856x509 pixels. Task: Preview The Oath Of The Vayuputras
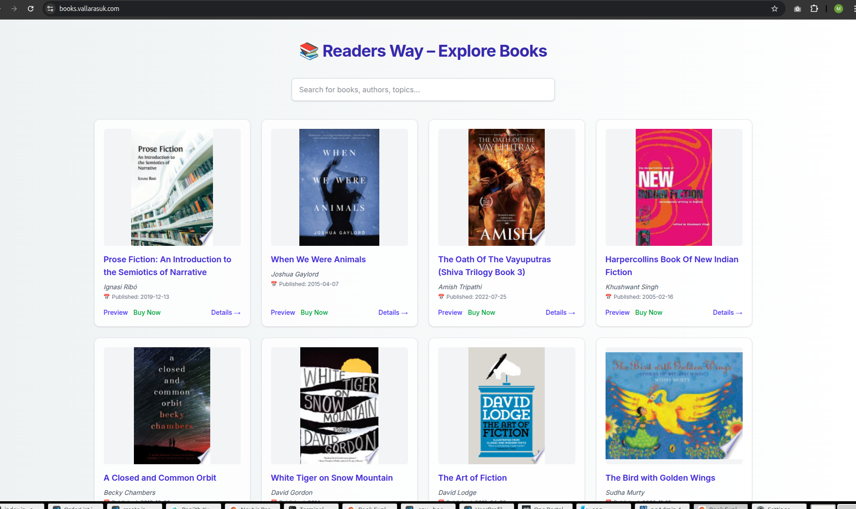(x=450, y=313)
